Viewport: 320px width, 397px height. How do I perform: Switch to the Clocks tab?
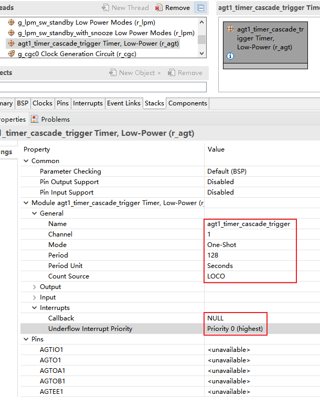(42, 103)
